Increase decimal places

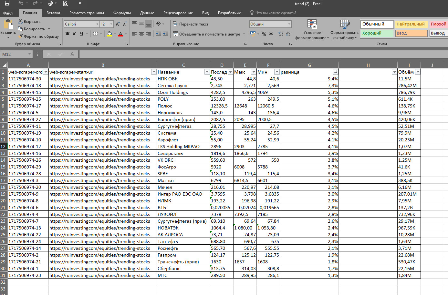click(281, 34)
